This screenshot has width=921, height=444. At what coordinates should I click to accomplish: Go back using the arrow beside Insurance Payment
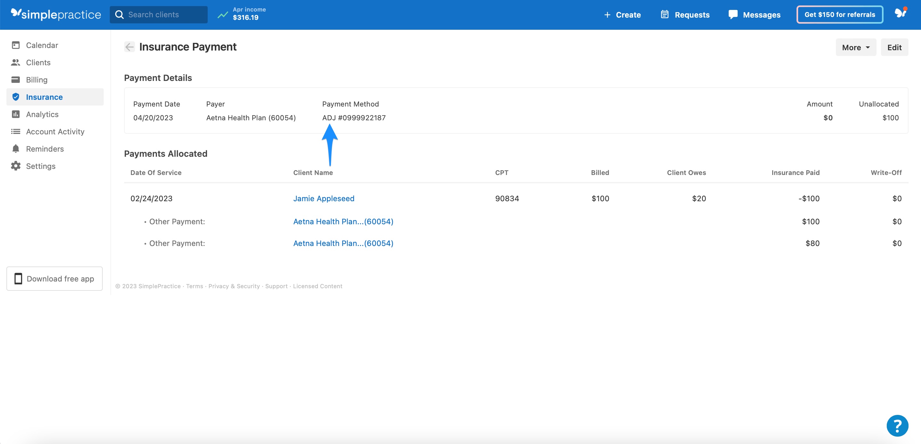129,47
